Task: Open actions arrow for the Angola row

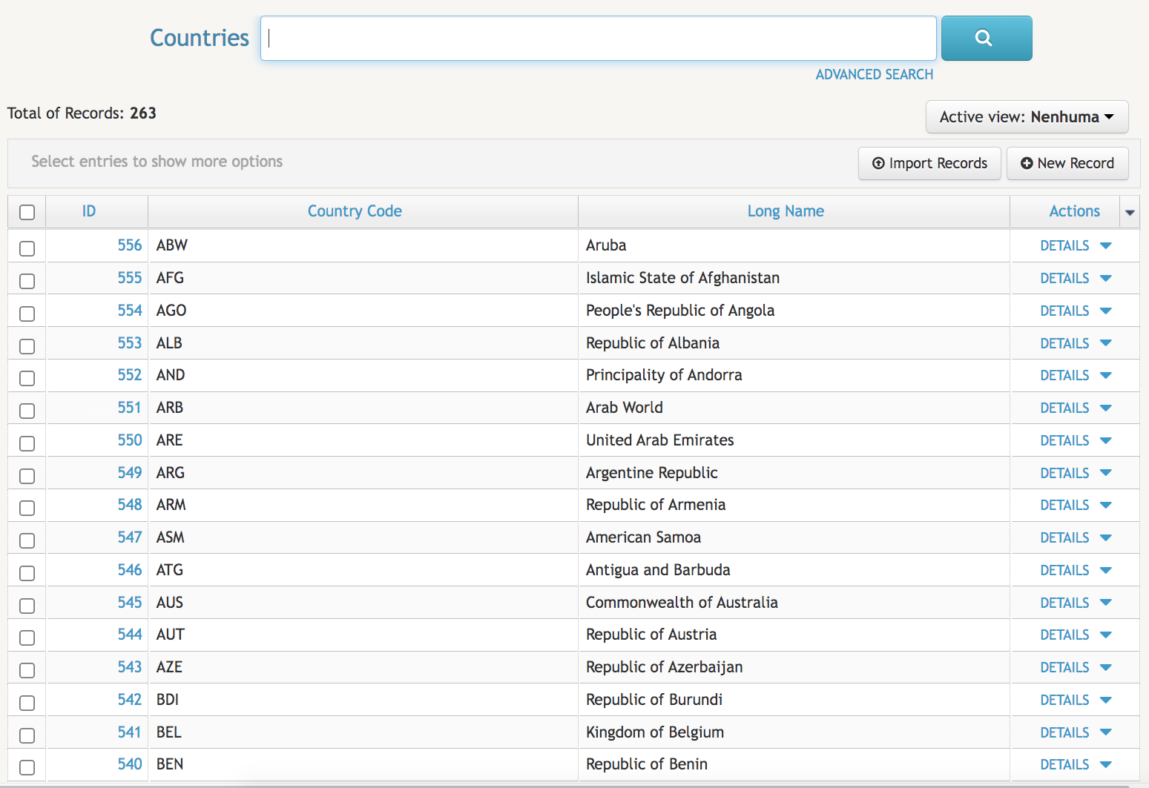Action: [1105, 311]
